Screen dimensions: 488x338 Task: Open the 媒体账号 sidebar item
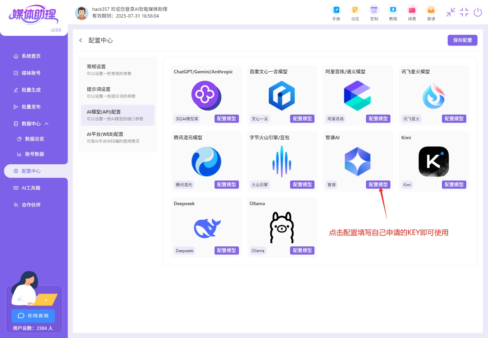click(30, 73)
